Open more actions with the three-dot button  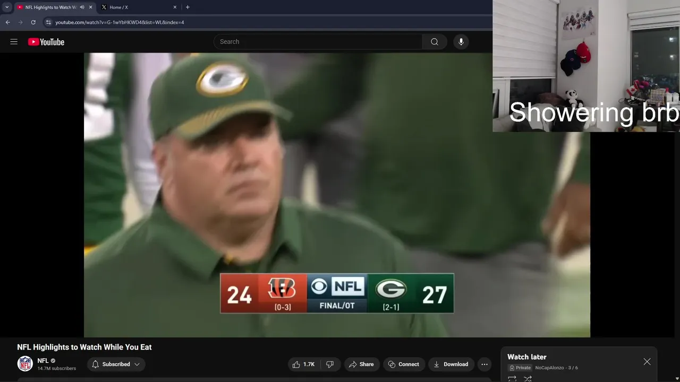coord(484,364)
